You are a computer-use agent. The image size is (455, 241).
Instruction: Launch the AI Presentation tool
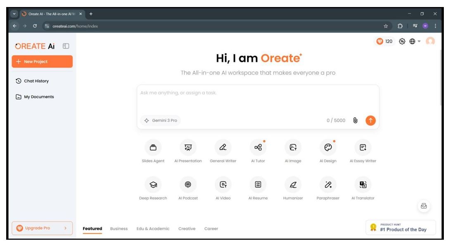click(188, 147)
